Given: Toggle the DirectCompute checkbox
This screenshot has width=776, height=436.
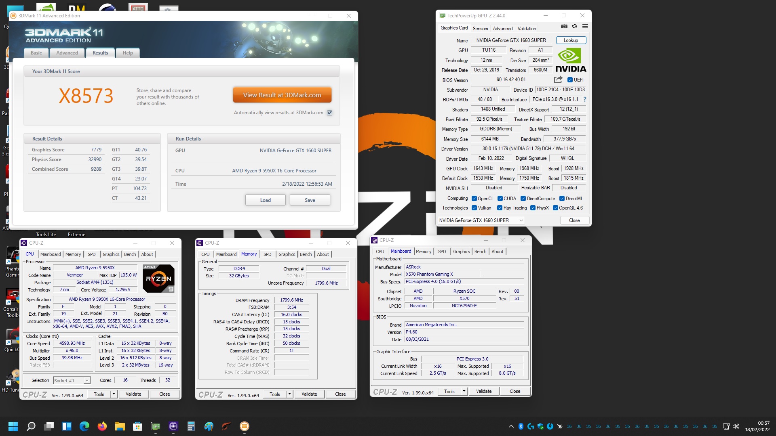Looking at the screenshot, I should click(523, 199).
